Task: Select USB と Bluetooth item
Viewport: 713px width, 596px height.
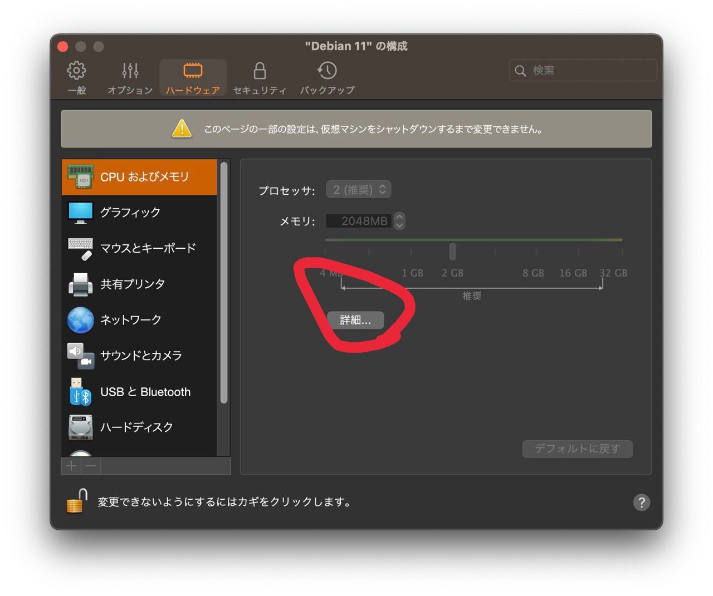Action: [x=139, y=392]
